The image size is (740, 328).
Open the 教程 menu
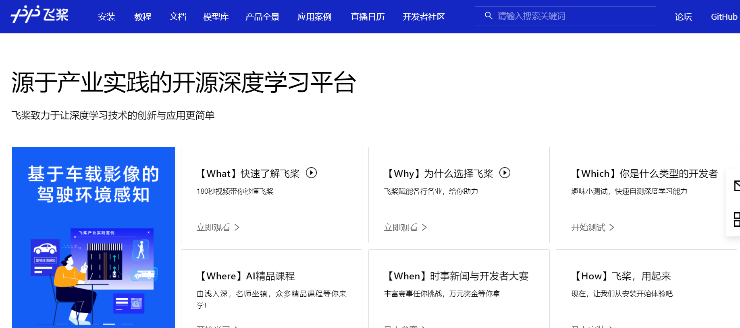coord(143,17)
